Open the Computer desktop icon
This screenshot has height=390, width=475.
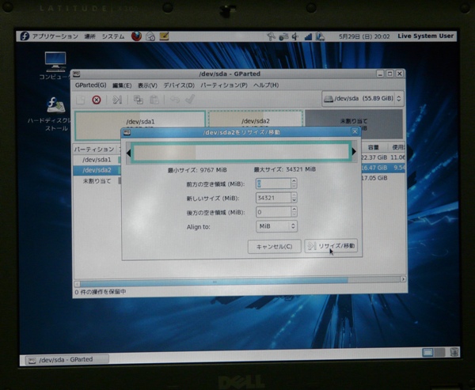coord(55,63)
